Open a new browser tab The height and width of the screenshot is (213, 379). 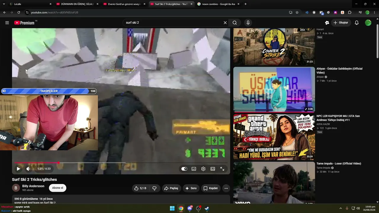[x=245, y=4]
